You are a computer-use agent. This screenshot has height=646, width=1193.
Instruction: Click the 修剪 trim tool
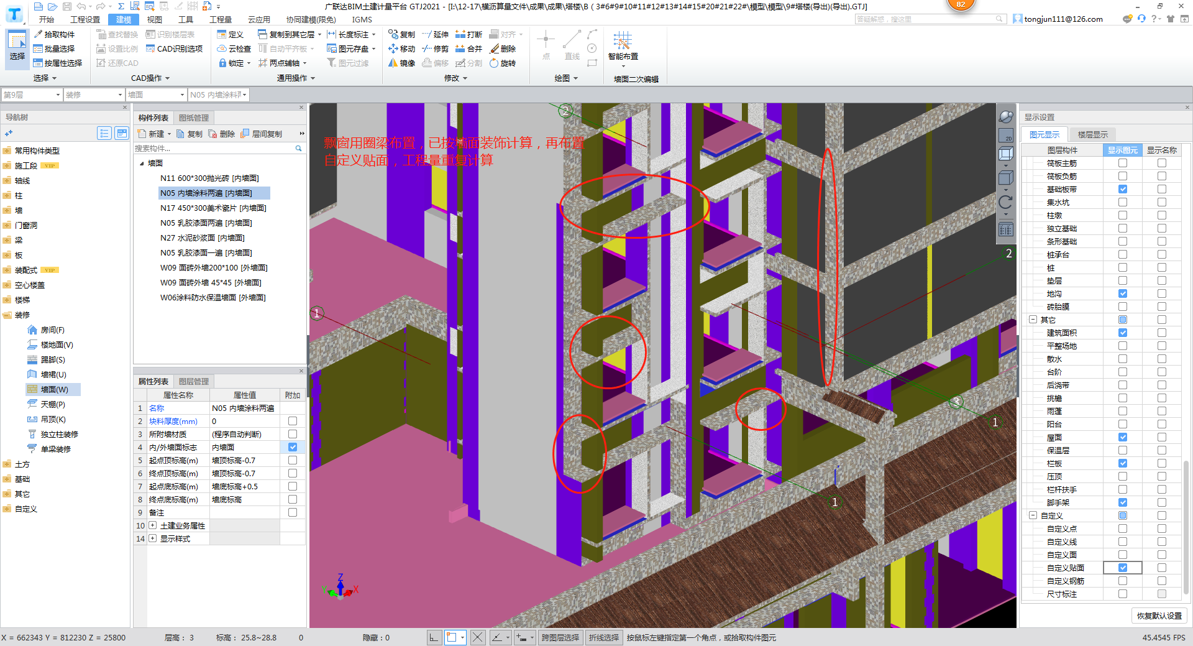435,48
